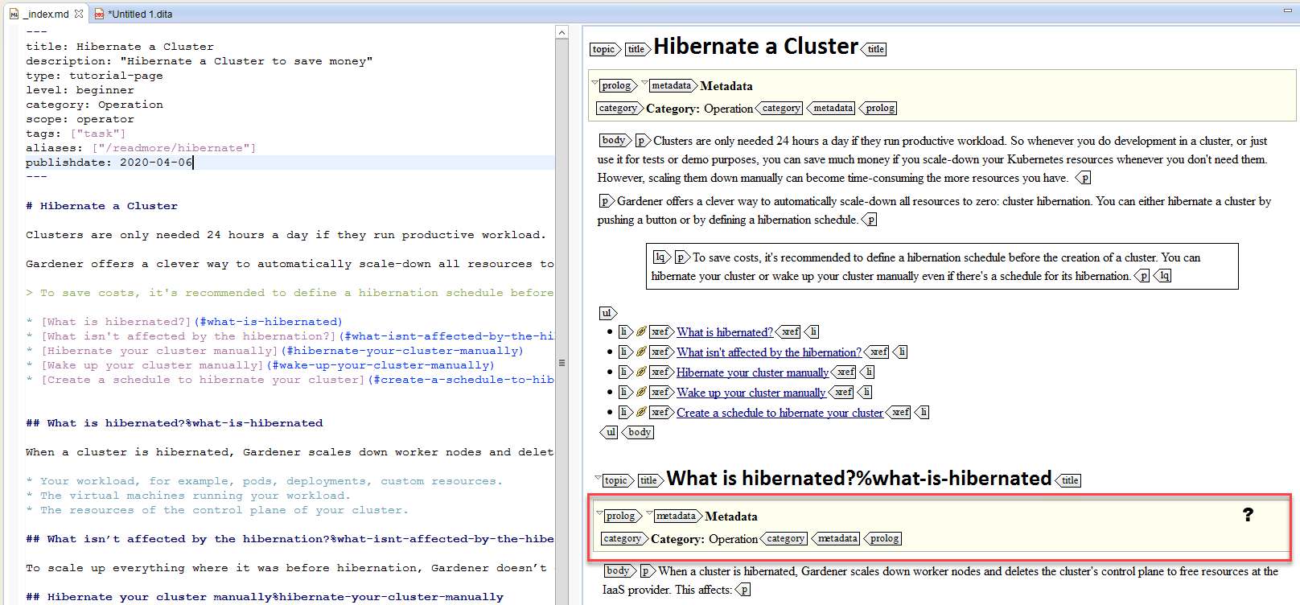The image size is (1300, 605).
Task: Select the second closing prolog tag
Action: pos(882,538)
